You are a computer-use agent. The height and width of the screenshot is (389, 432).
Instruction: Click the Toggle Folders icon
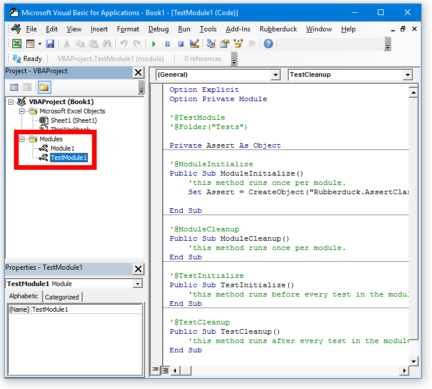coord(44,87)
